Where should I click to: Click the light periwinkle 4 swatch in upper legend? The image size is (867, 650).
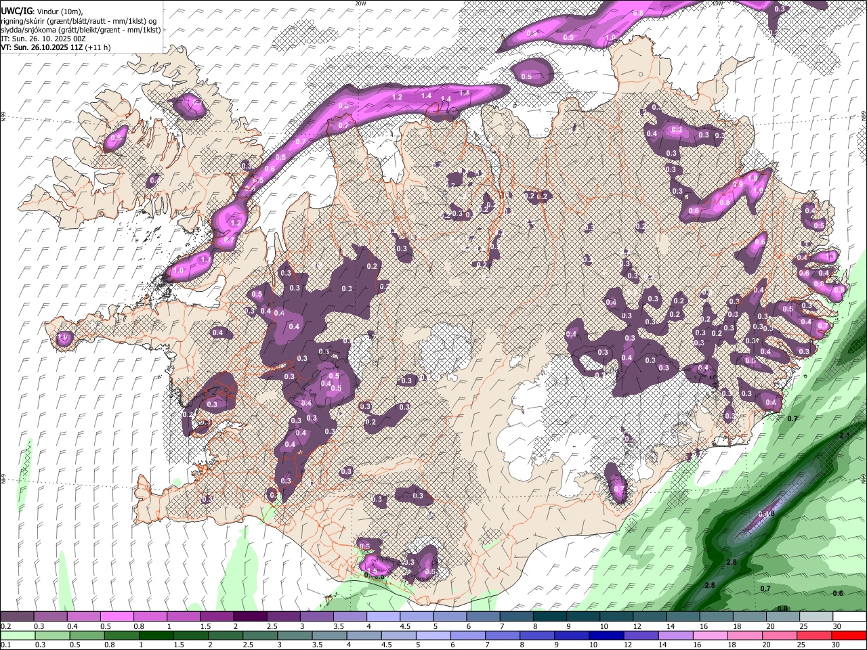(x=382, y=617)
